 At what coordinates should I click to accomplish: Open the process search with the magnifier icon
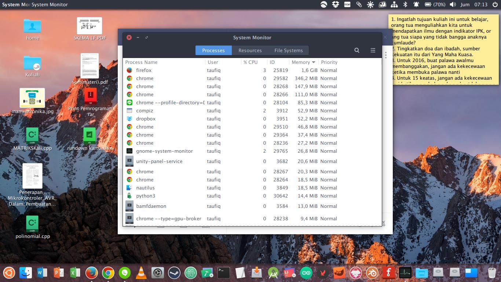coord(356,50)
